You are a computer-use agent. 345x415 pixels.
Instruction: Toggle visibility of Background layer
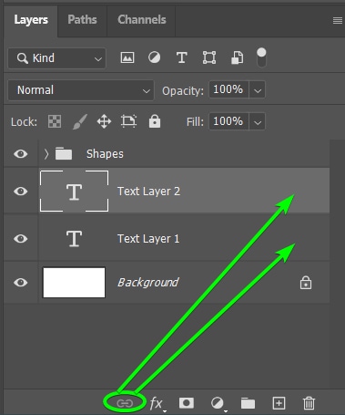21,283
